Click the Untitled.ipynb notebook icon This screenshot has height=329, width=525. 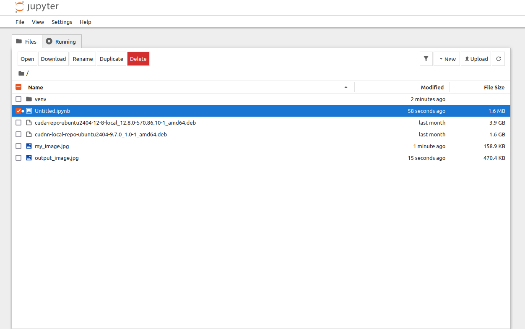(29, 111)
